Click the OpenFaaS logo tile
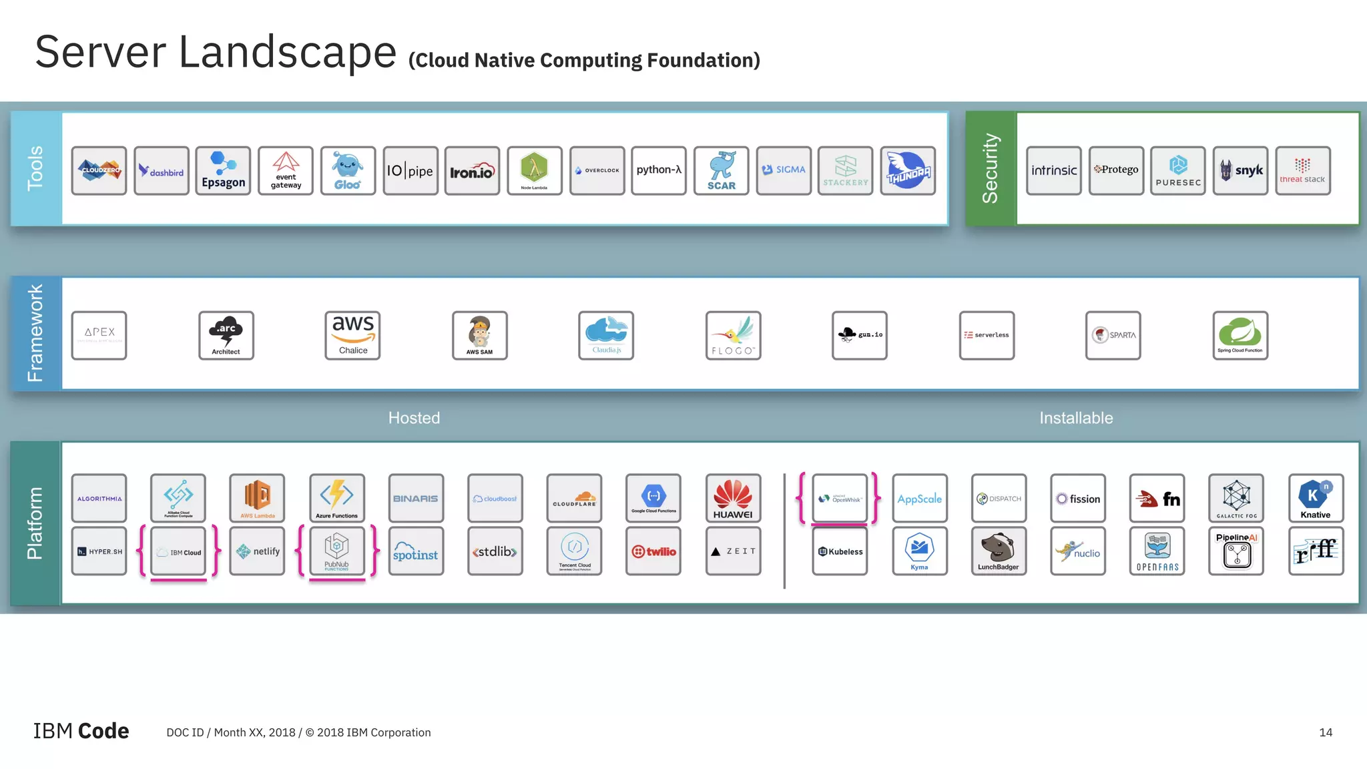The image size is (1367, 769). [x=1157, y=551]
